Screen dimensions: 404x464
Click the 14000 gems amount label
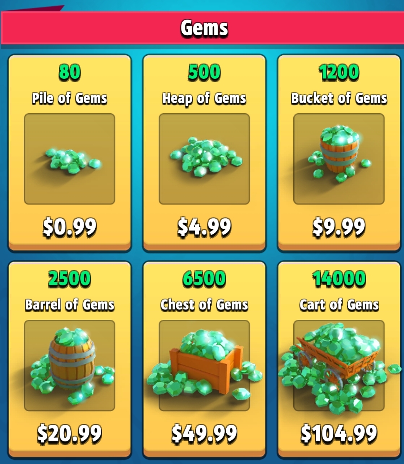pyautogui.click(x=339, y=279)
